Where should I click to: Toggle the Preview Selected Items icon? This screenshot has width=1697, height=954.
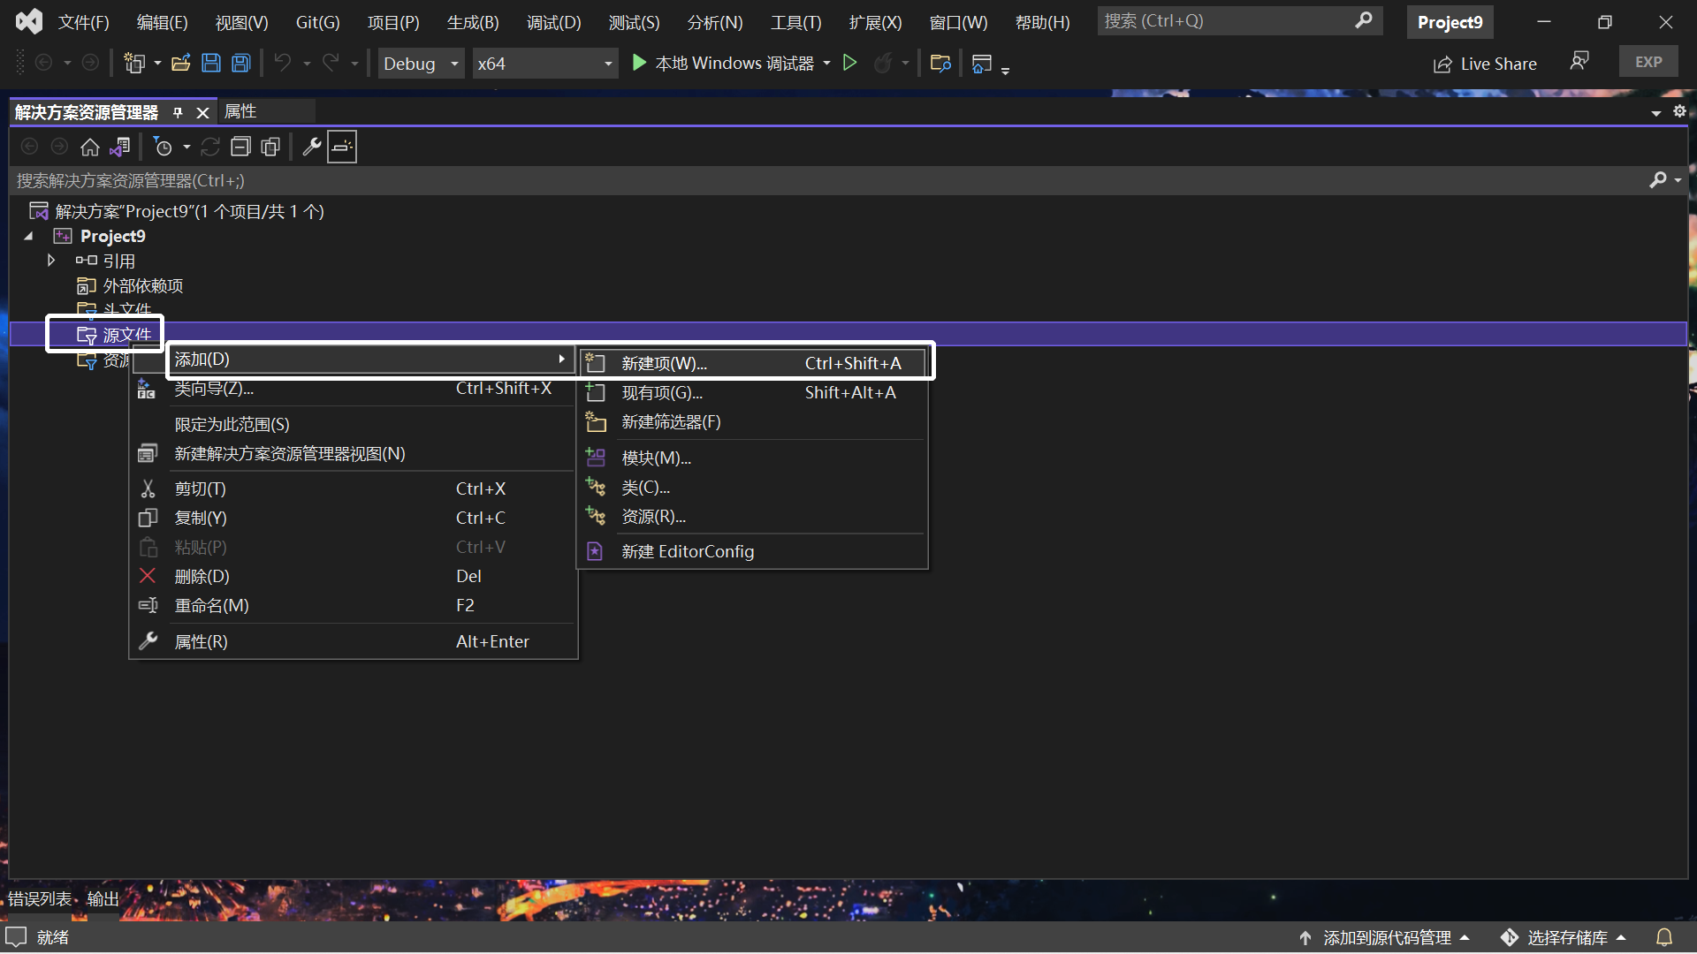tap(341, 147)
